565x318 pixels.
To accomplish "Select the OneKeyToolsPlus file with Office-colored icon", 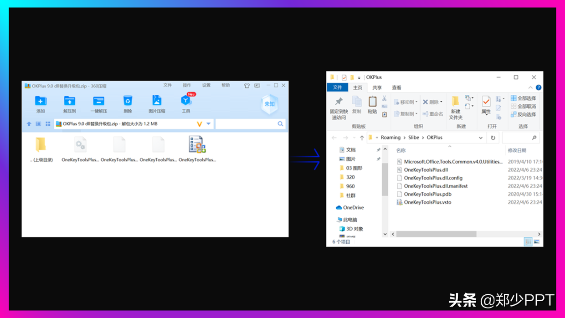I will [197, 149].
